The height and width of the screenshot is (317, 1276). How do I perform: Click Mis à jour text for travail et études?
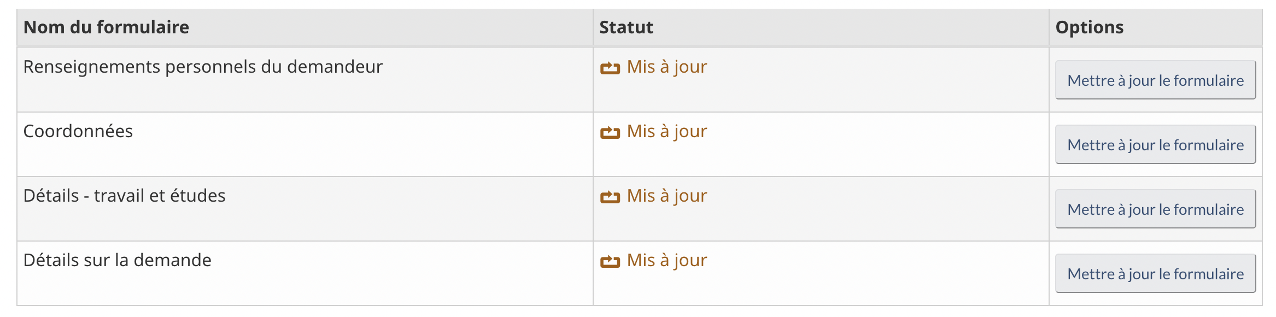pyautogui.click(x=667, y=196)
